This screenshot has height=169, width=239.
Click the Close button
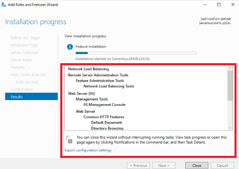pos(197,165)
